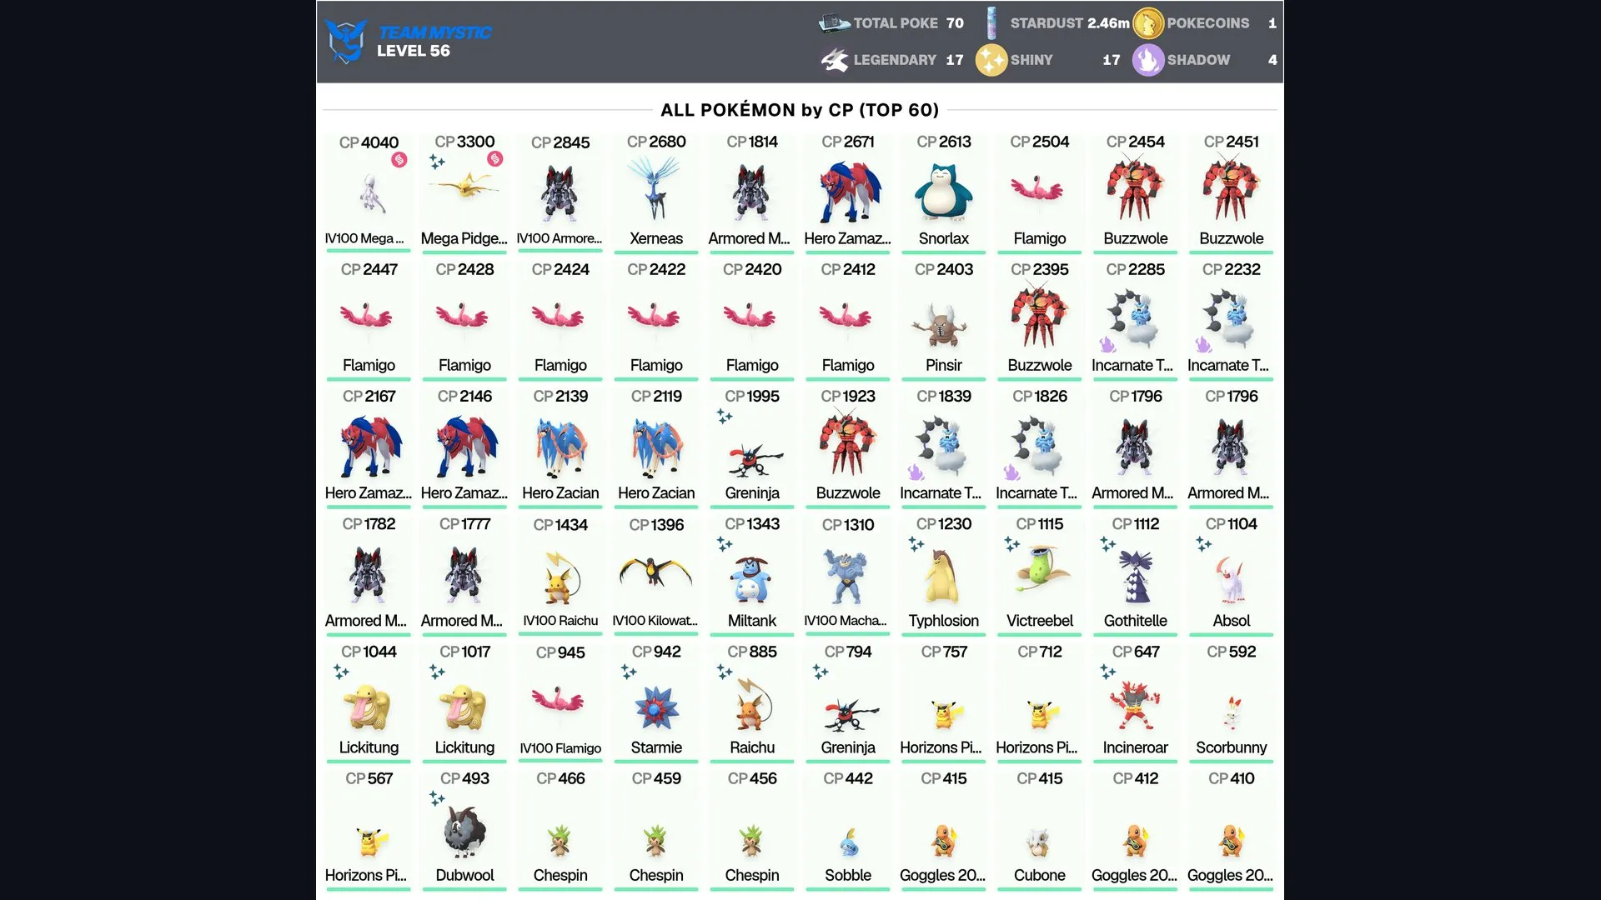The width and height of the screenshot is (1601, 900).
Task: Click the Pokecoins gold coin icon
Action: coord(1147,24)
